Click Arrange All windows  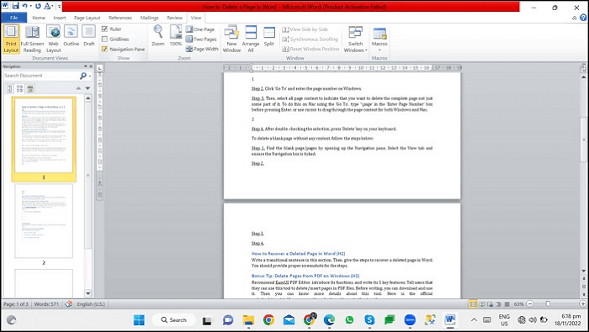(251, 39)
